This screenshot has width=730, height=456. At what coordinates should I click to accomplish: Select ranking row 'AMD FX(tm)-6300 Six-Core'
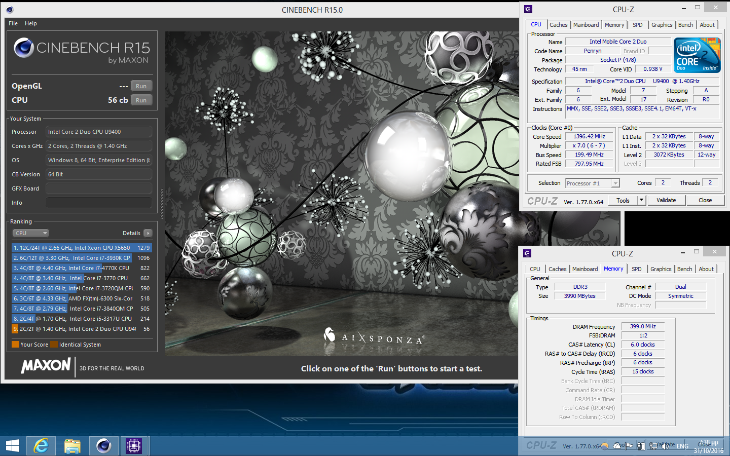point(82,298)
